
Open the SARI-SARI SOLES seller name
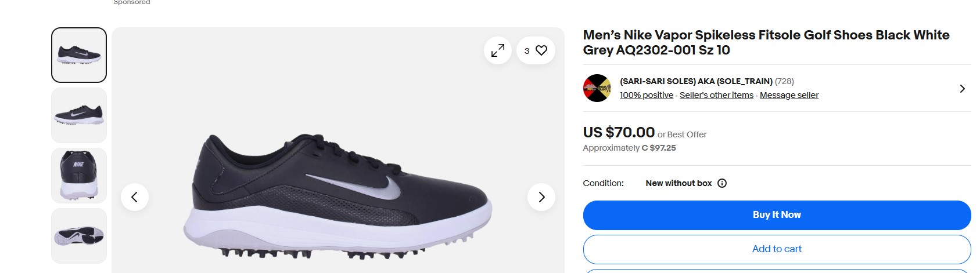coord(696,81)
